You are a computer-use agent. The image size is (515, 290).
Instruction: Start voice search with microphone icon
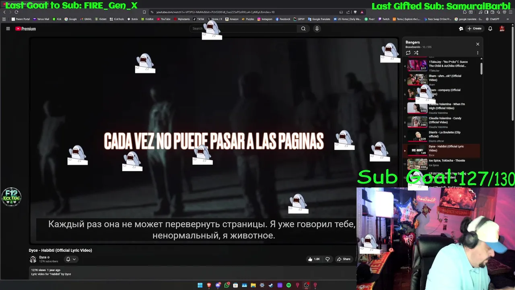(317, 29)
